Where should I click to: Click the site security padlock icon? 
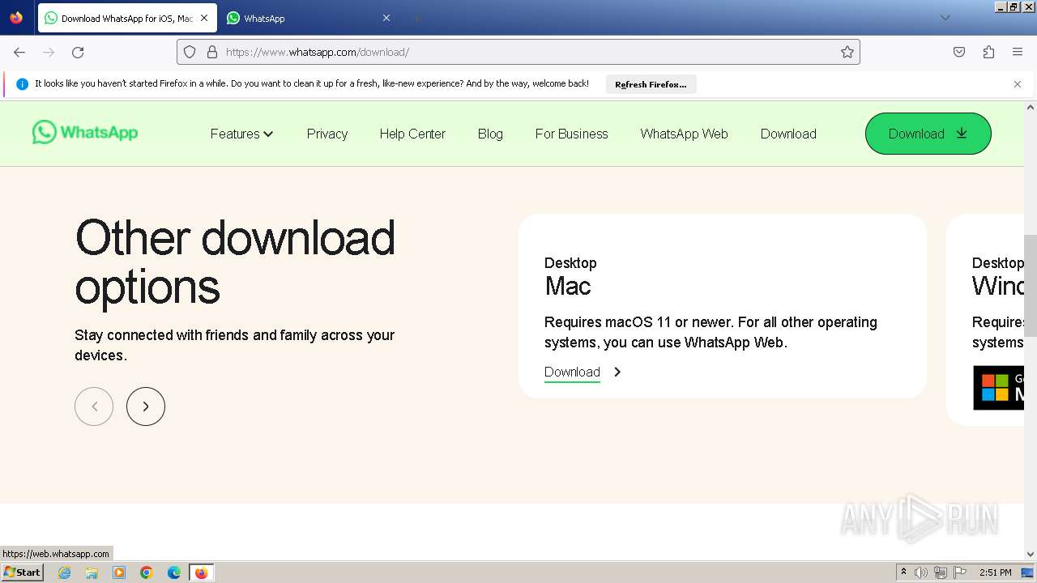[212, 52]
